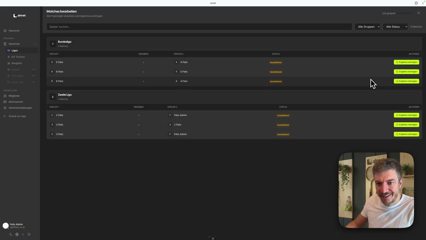Enter result for 3 Felix vs 2 Felix
The height and width of the screenshot is (240, 426).
tap(406, 125)
